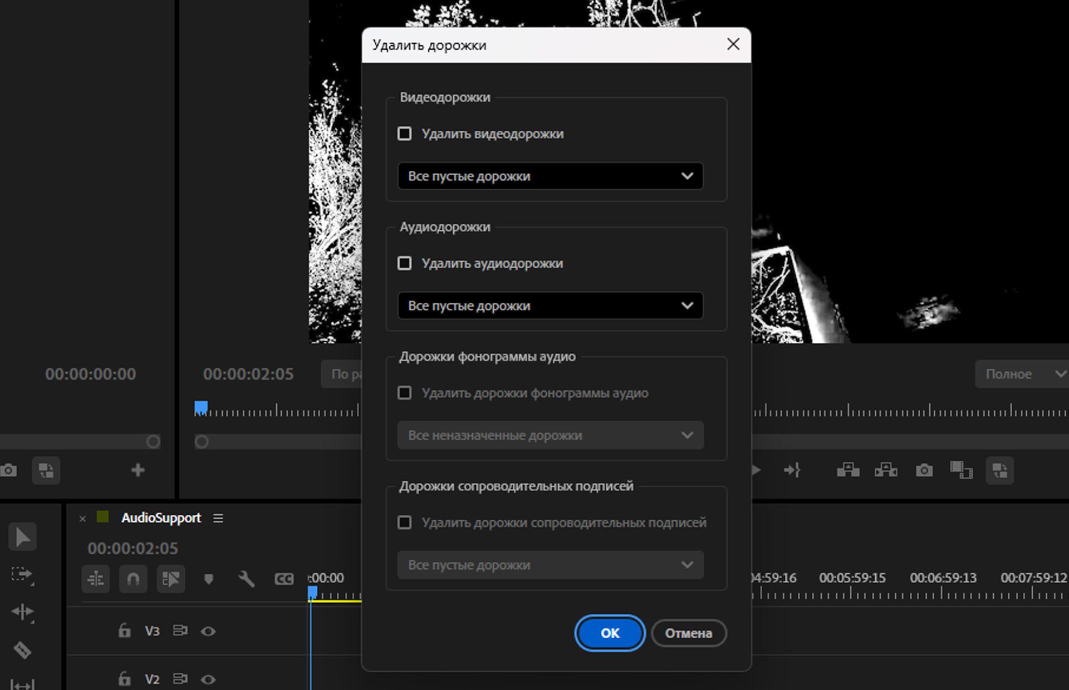The height and width of the screenshot is (690, 1069).
Task: Click the timeline zoom scrollbar handle
Action: [x=200, y=441]
